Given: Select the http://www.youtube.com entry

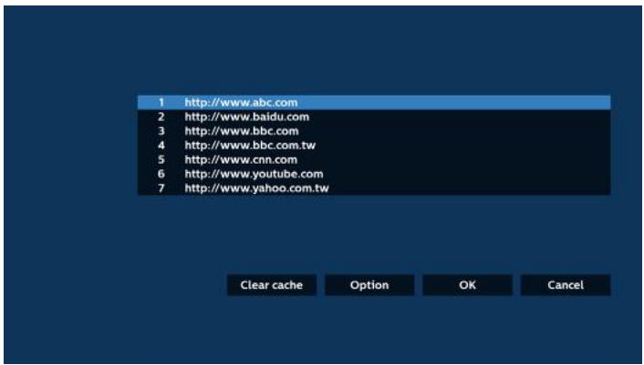Looking at the screenshot, I should point(374,174).
